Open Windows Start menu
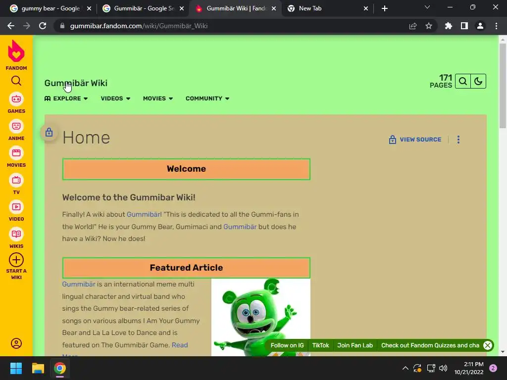This screenshot has height=380, width=507. tap(16, 368)
